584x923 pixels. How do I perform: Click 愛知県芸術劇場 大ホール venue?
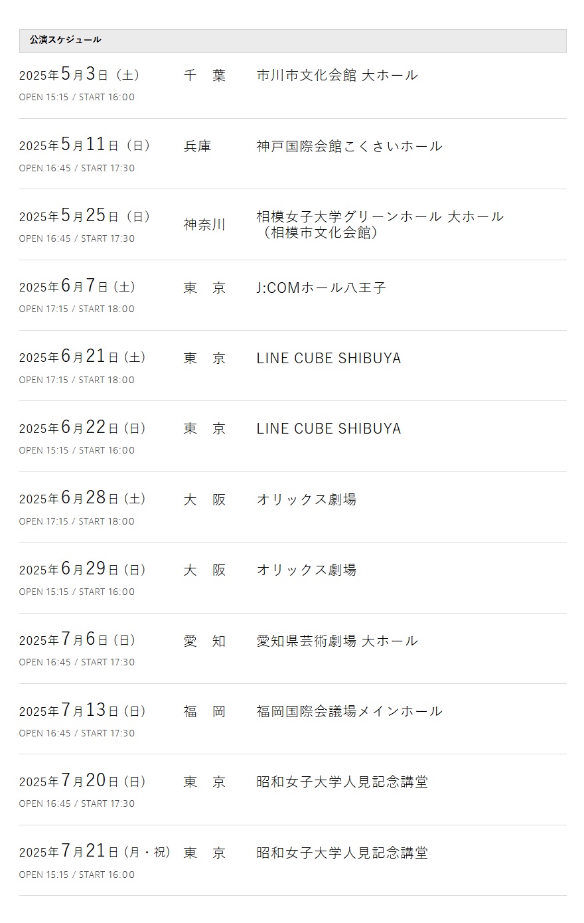click(x=337, y=641)
